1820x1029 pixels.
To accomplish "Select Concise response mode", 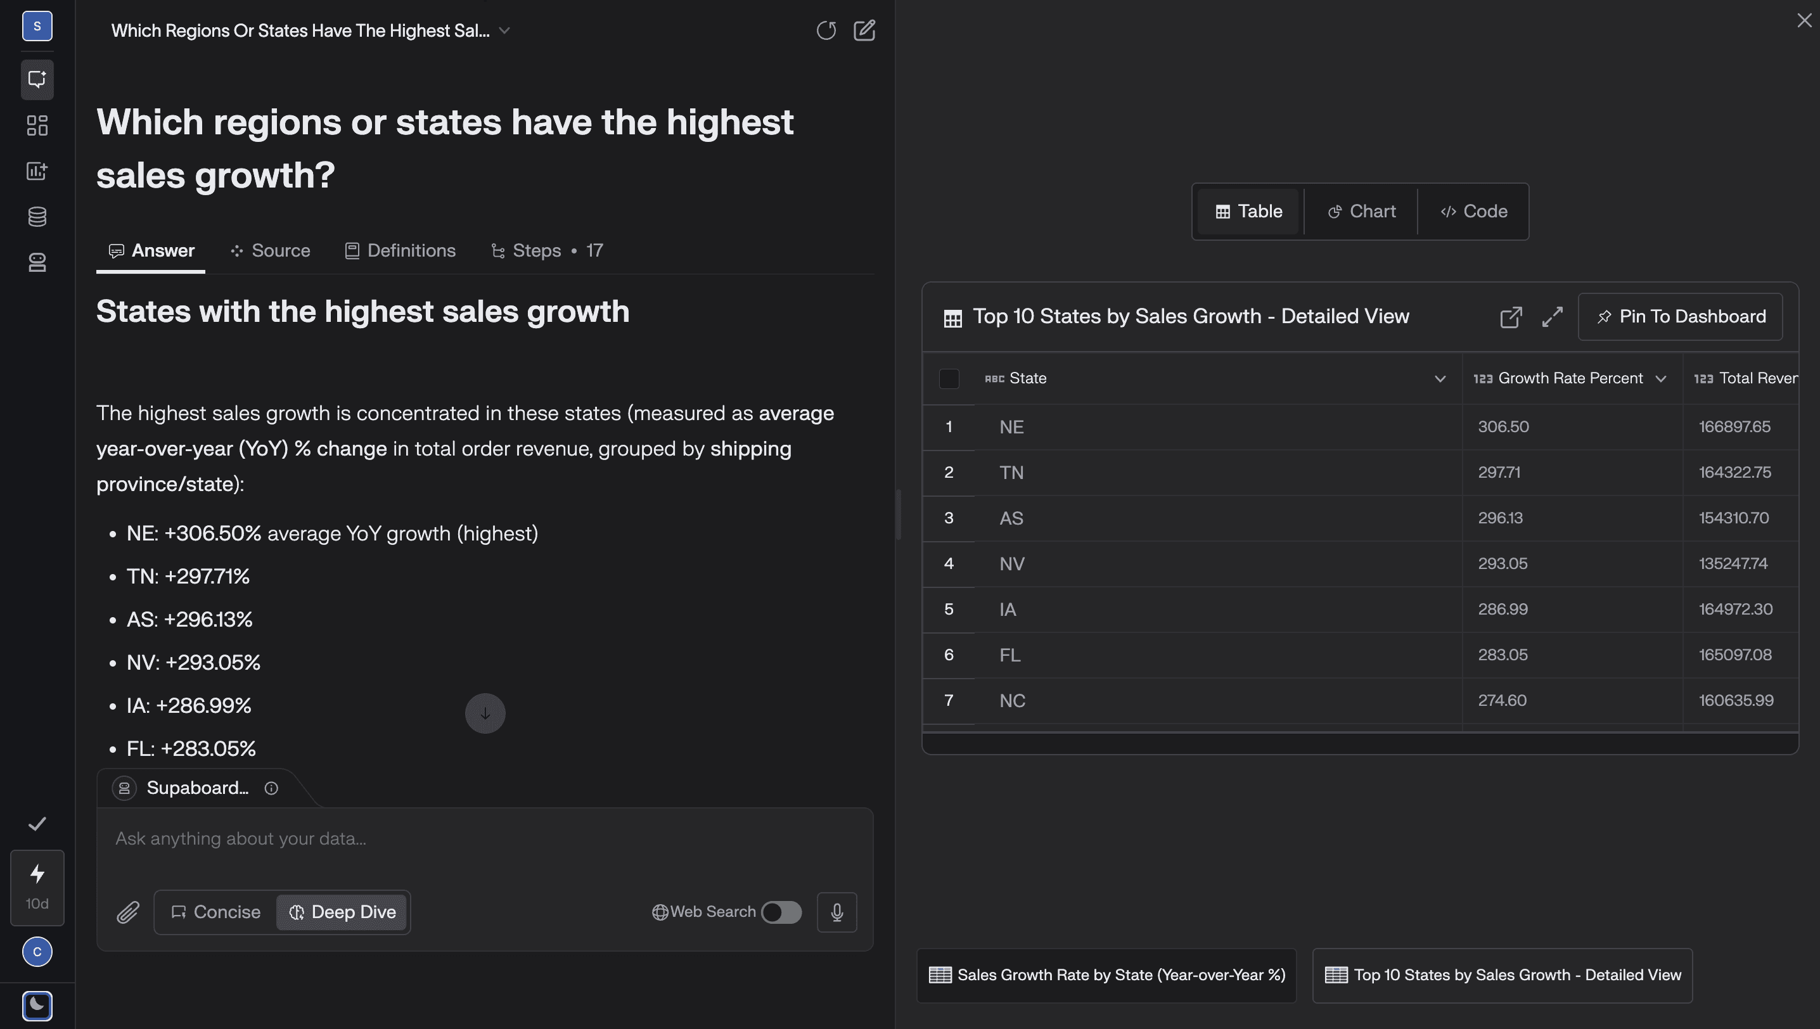I will [x=215, y=912].
